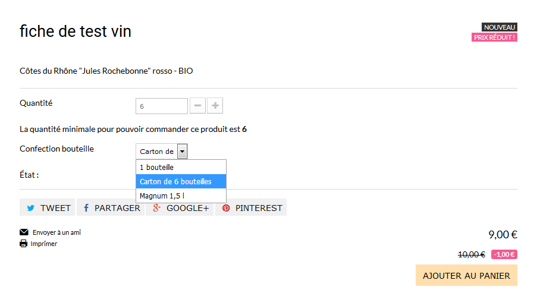The image size is (537, 293).
Task: Click the Twitter bird icon
Action: coord(30,208)
